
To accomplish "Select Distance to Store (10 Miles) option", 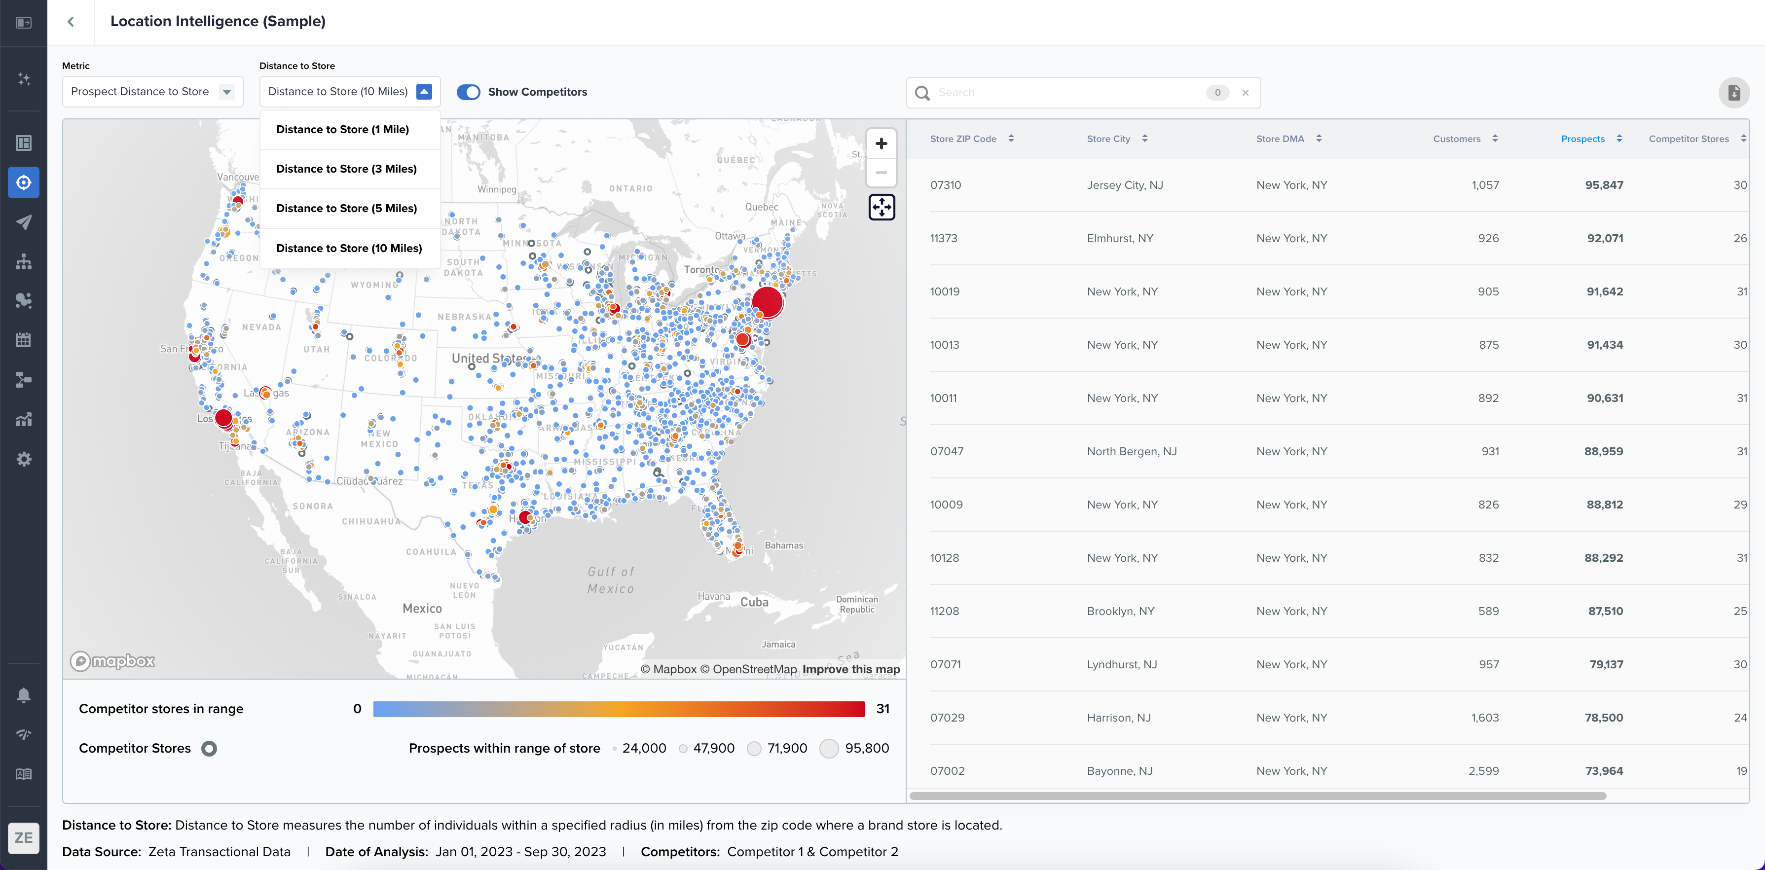I will tap(350, 248).
